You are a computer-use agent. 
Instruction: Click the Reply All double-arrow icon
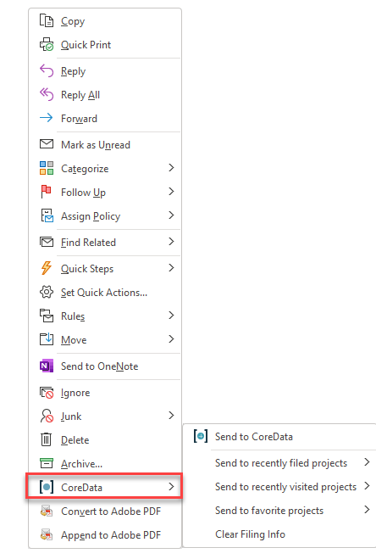point(47,94)
